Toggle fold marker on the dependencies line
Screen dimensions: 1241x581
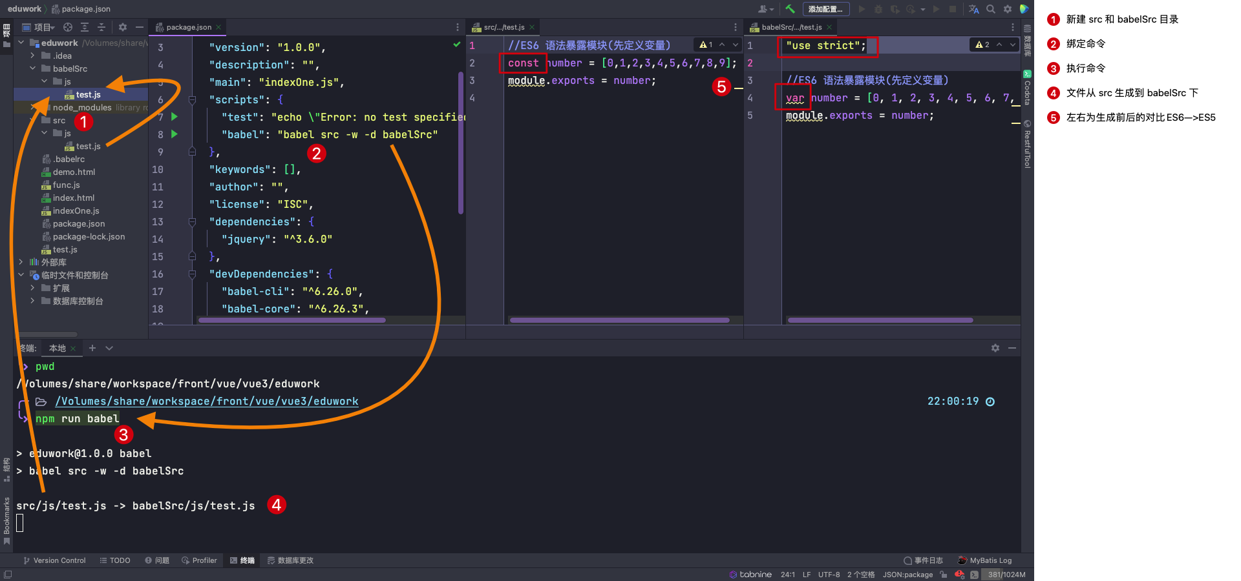coord(192,222)
